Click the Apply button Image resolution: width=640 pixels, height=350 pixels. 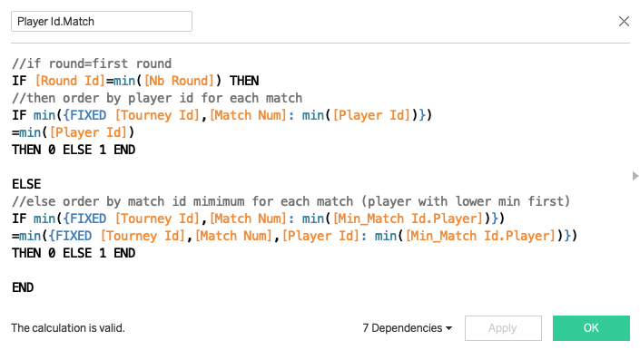pos(503,328)
